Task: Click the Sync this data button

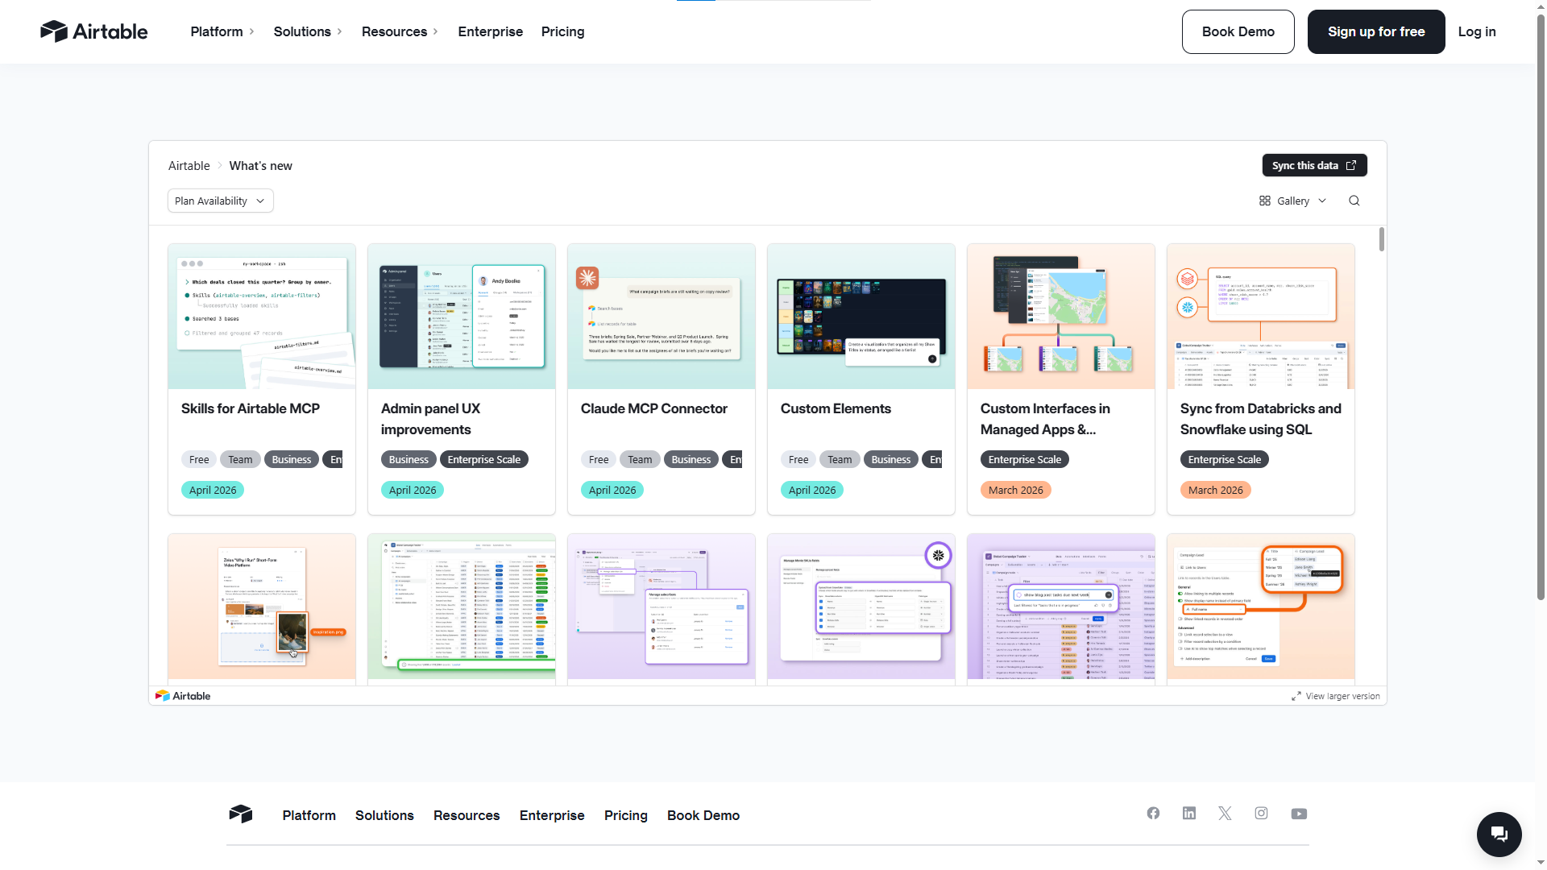Action: [1314, 165]
